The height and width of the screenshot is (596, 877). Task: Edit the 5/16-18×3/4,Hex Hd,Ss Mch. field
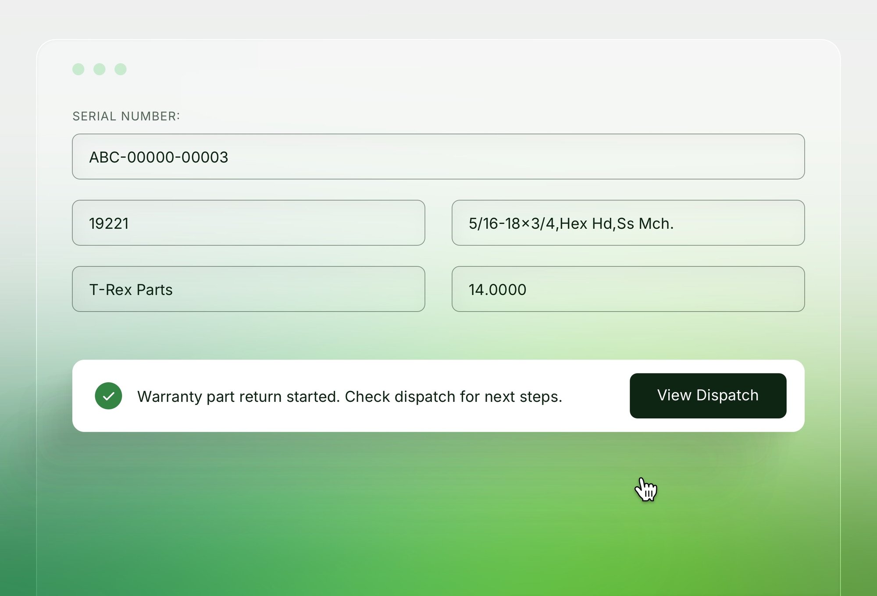point(628,223)
